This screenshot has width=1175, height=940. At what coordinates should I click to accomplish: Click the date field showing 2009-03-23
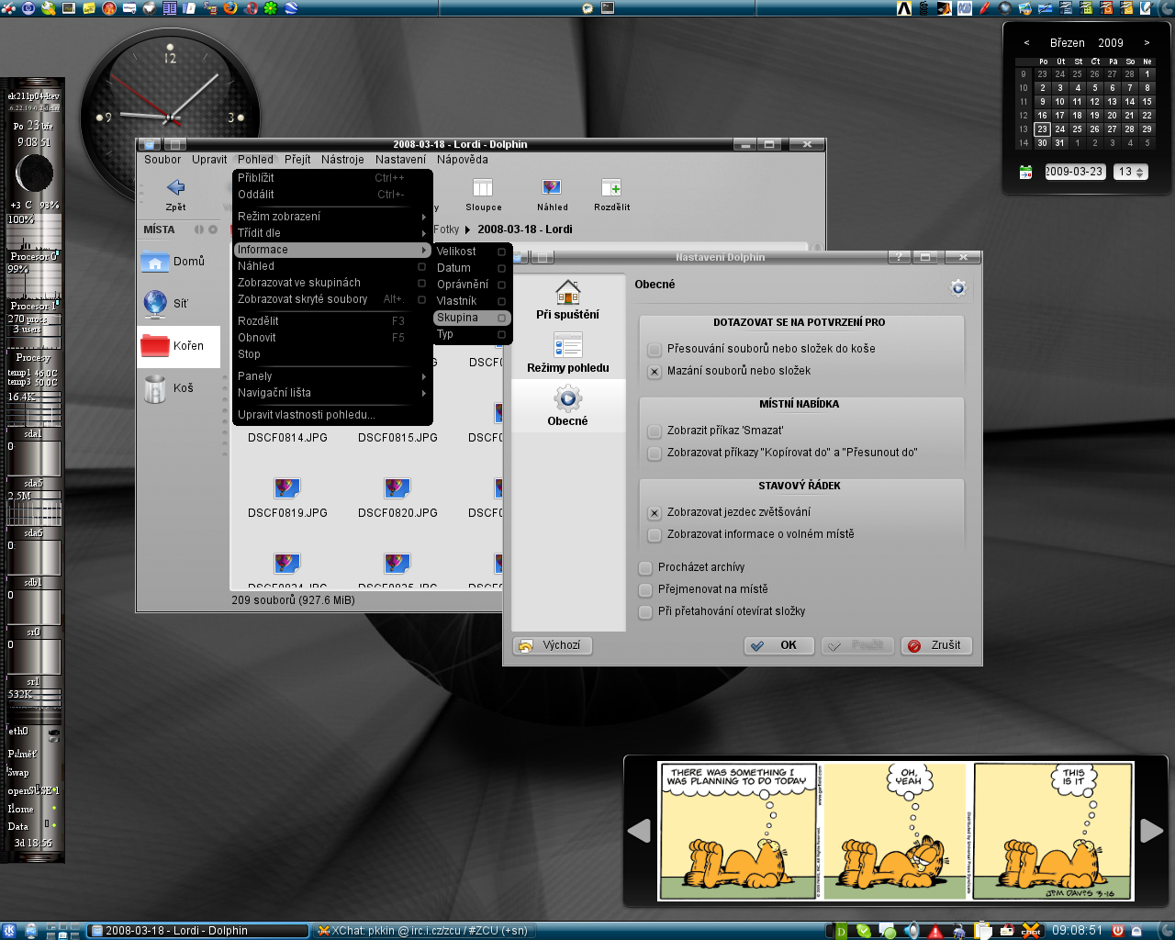(1074, 172)
